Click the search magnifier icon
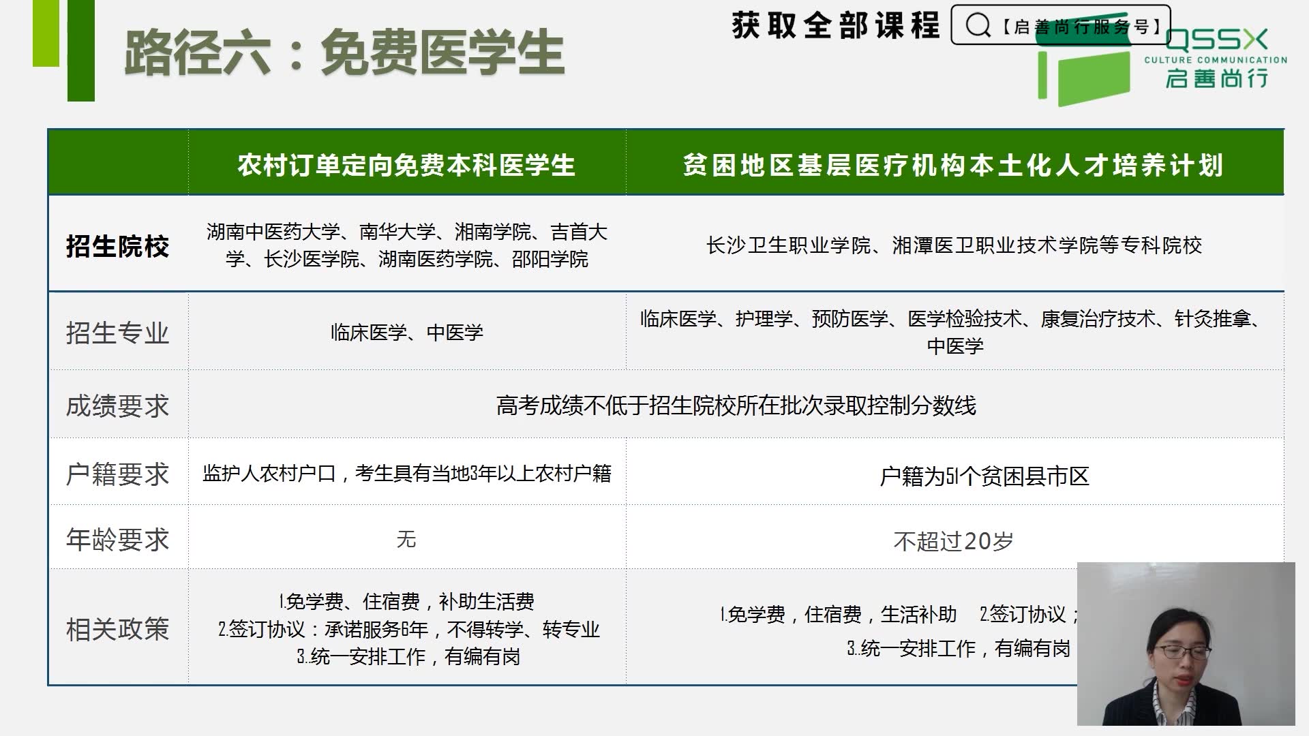 978,26
